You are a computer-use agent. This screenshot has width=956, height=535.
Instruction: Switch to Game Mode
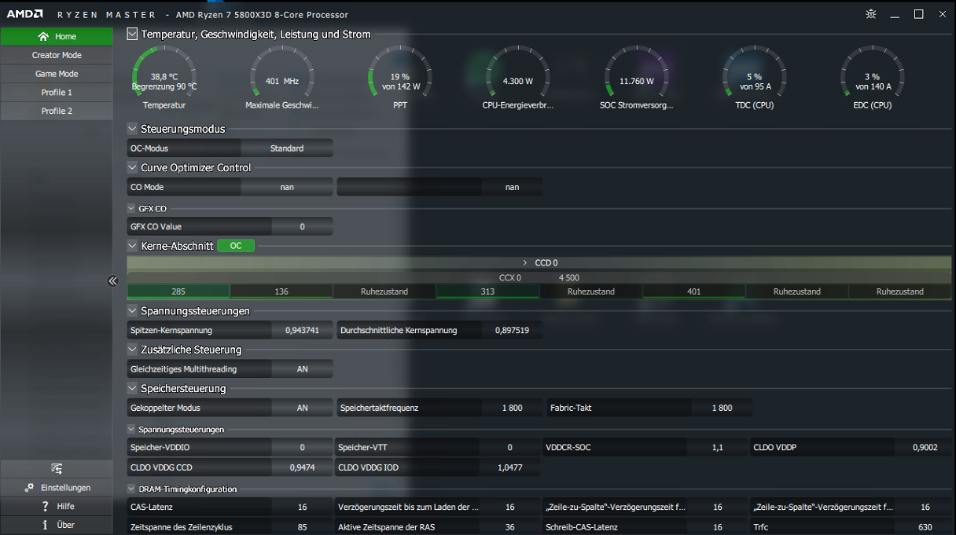(x=57, y=74)
